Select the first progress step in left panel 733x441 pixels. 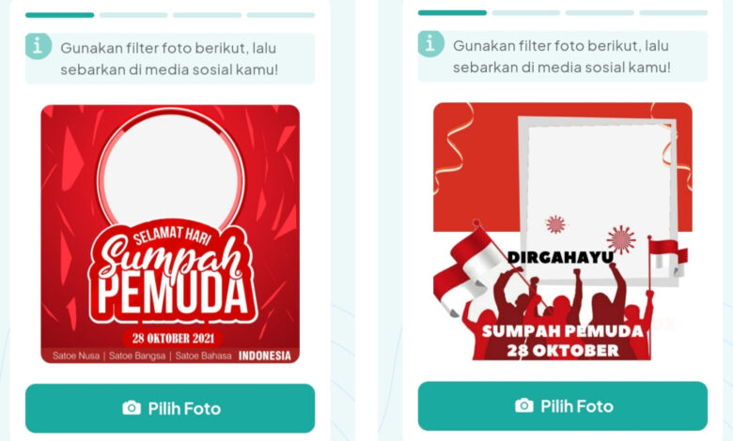click(60, 15)
